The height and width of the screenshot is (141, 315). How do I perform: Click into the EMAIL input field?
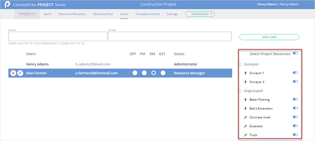(x=58, y=36)
